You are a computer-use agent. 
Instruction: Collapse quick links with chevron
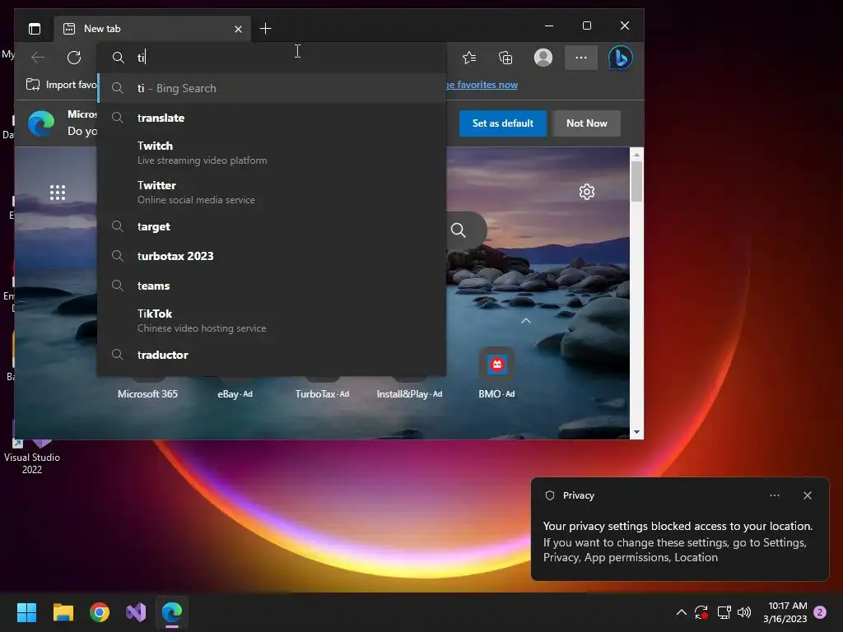[x=526, y=320]
